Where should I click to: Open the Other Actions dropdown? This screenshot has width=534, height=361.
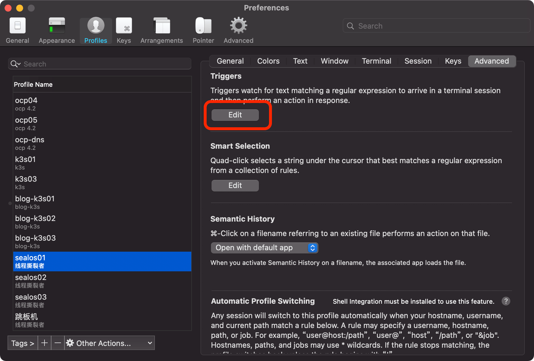110,343
